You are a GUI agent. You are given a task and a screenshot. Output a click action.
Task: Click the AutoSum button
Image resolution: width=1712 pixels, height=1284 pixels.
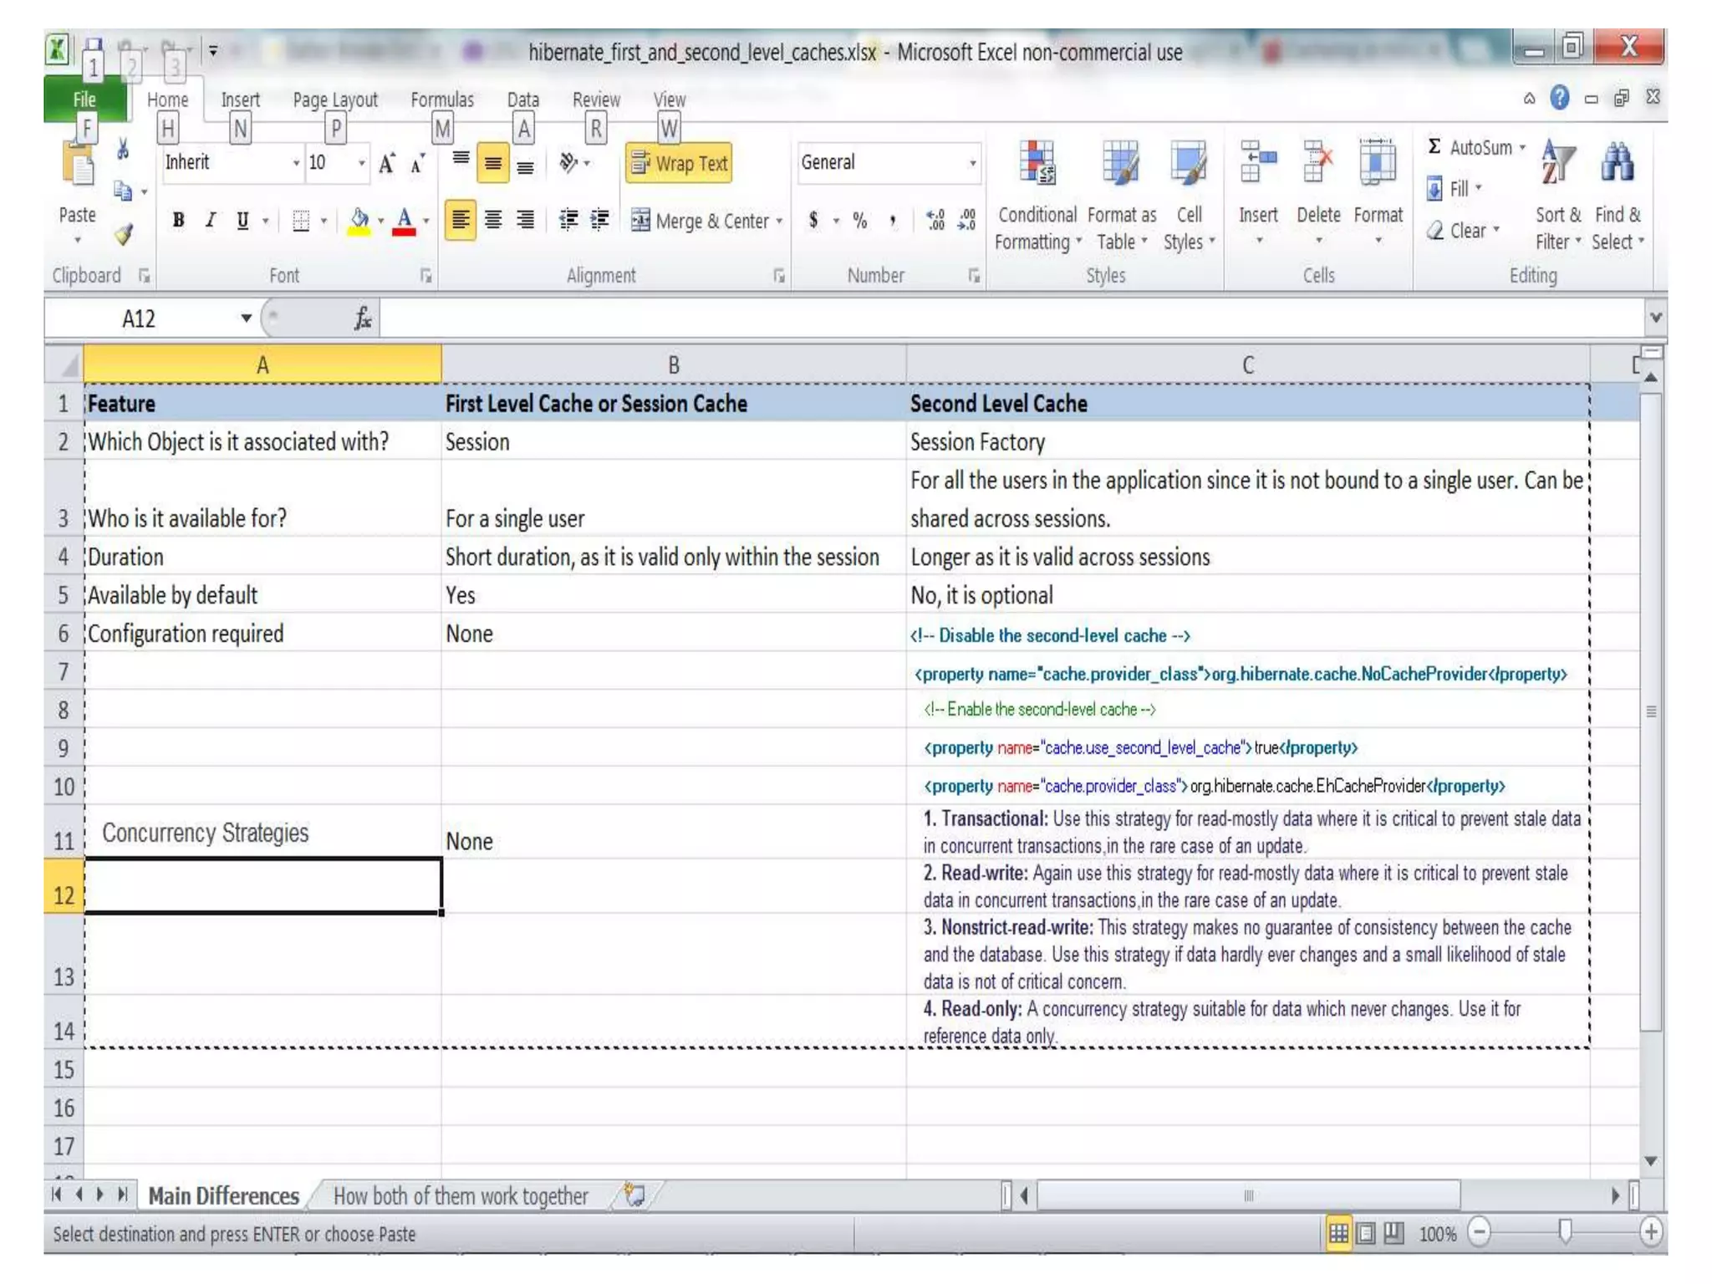1470,148
